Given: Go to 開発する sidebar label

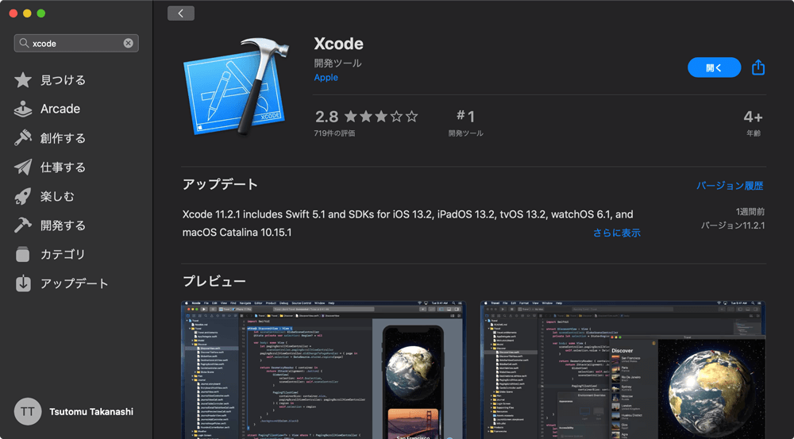Looking at the screenshot, I should tap(63, 225).
